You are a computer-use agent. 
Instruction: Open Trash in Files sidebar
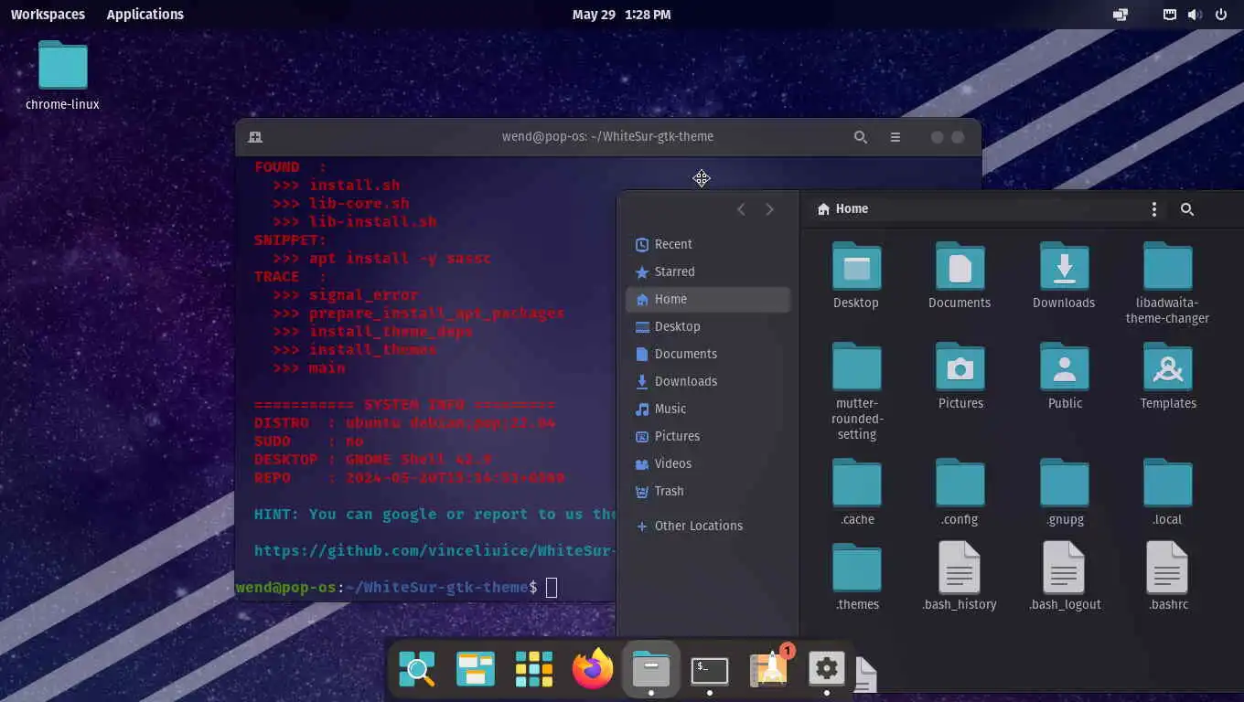708,491
